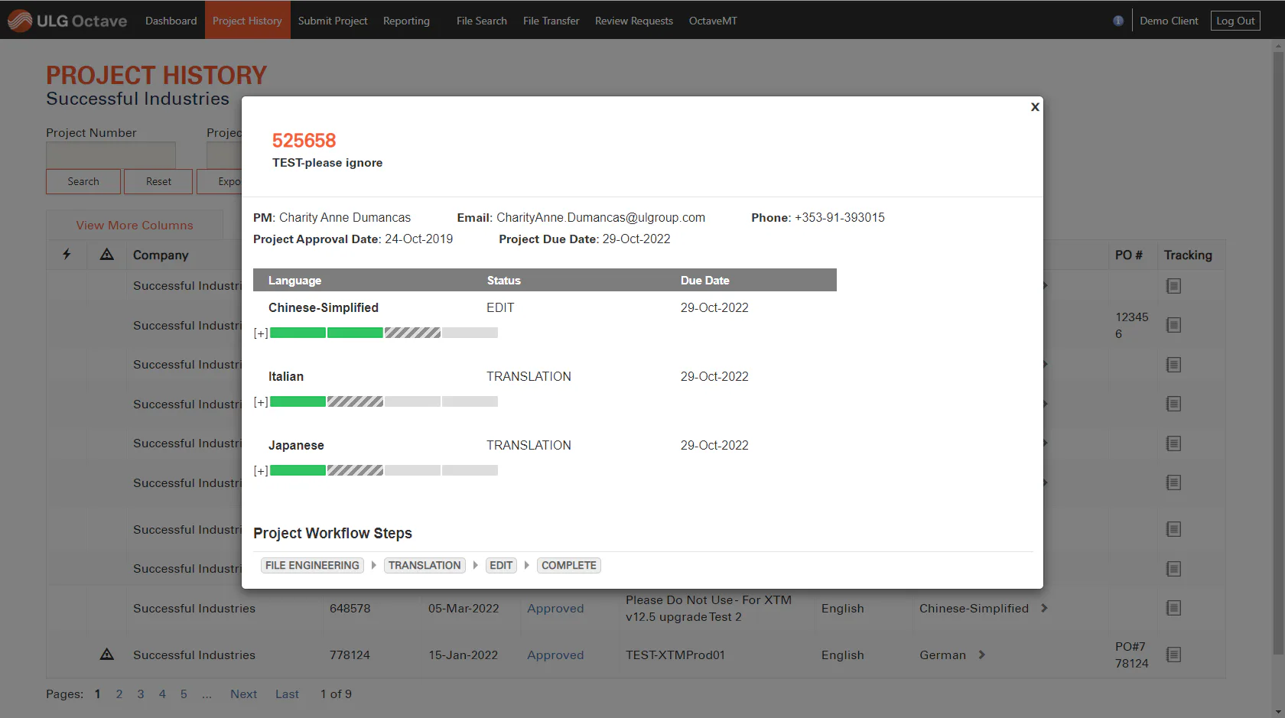Expand Japanese workflow details with [+]

coord(261,471)
